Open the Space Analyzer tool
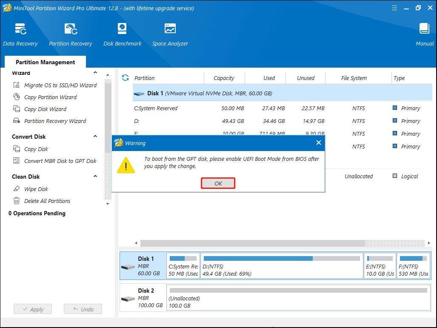This screenshot has width=437, height=328. coord(170,34)
